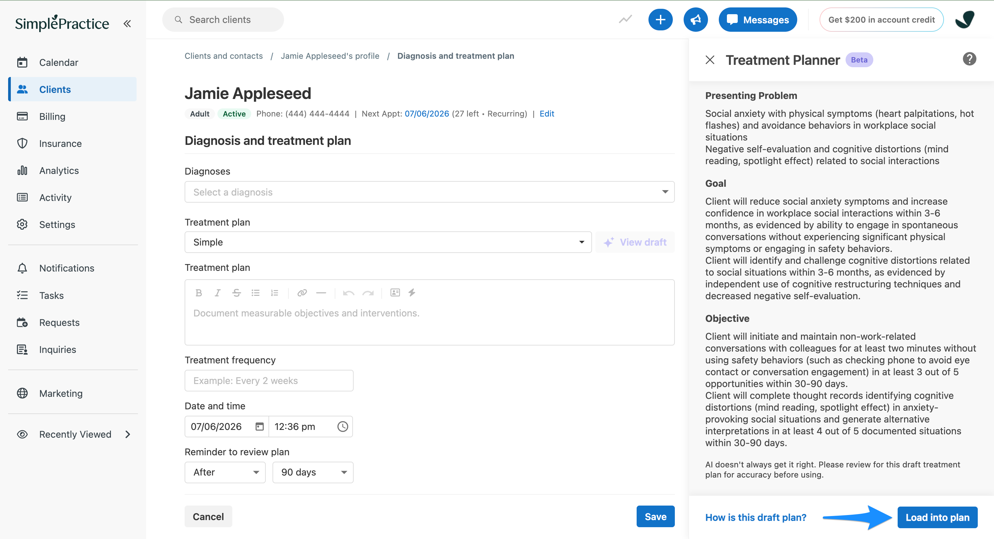Screen dimensions: 994x539
Task: Click Get $200 in account credit
Action: (881, 20)
